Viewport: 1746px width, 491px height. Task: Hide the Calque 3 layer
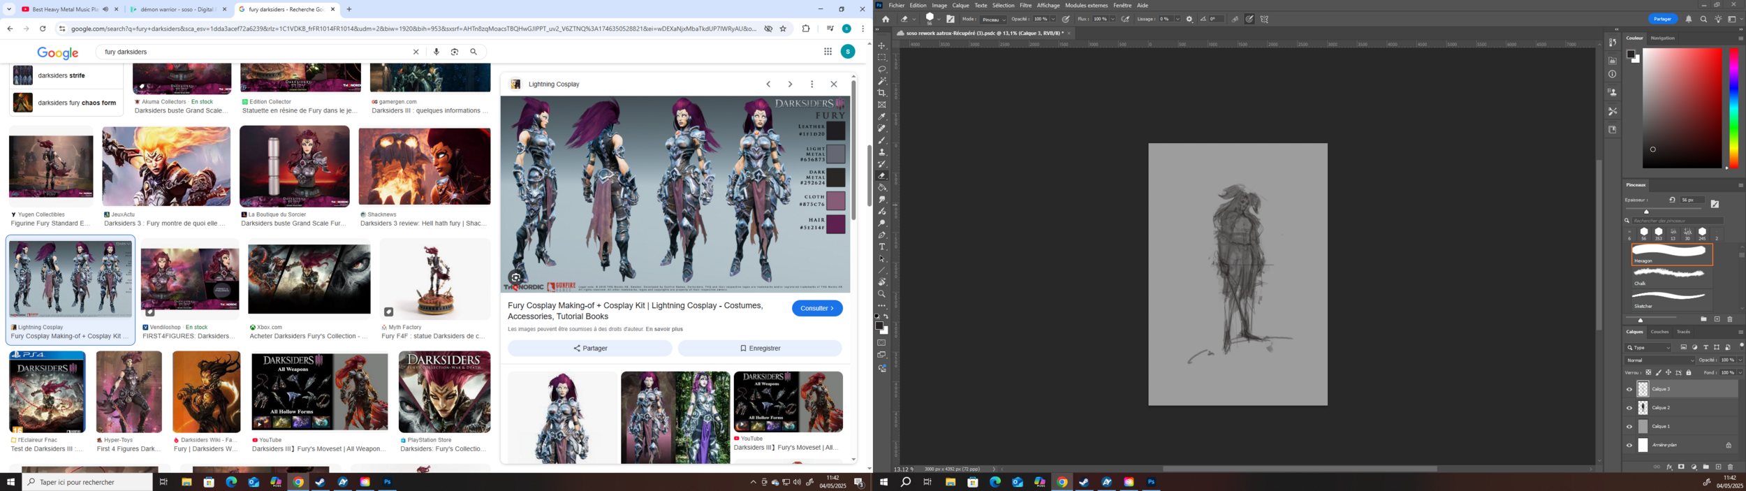tap(1629, 390)
